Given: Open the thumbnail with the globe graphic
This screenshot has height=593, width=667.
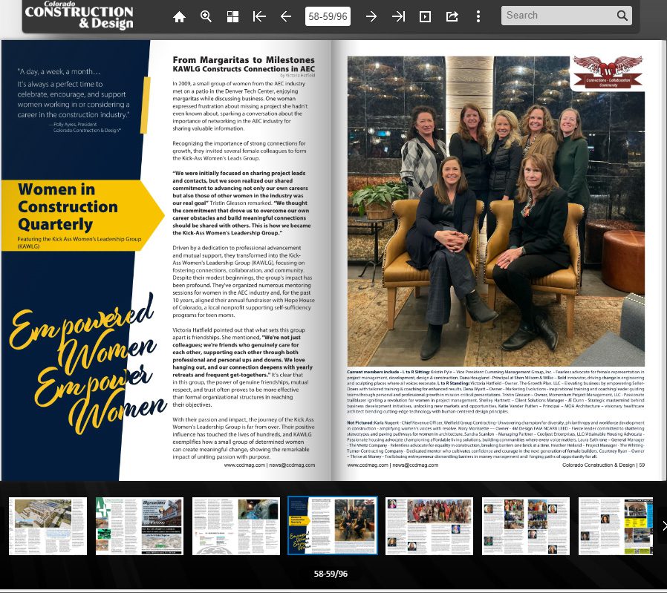Looking at the screenshot, I should tap(236, 526).
